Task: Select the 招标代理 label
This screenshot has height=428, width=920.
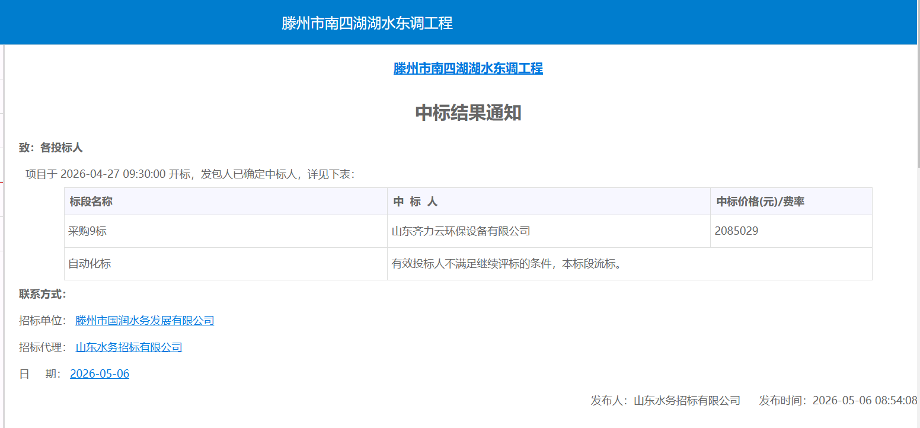Action: pyautogui.click(x=43, y=347)
